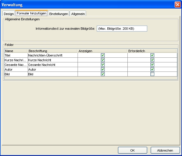The width and height of the screenshot is (182, 156).
Task: Toggle Erforderlich for Kurze Nachricht row
Action: [152, 60]
